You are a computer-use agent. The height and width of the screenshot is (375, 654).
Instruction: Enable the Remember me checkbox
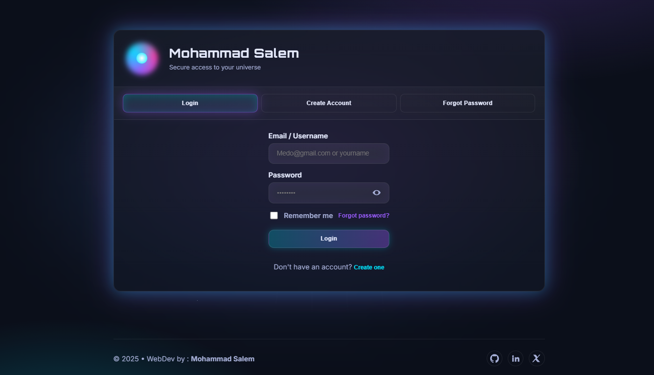(274, 216)
